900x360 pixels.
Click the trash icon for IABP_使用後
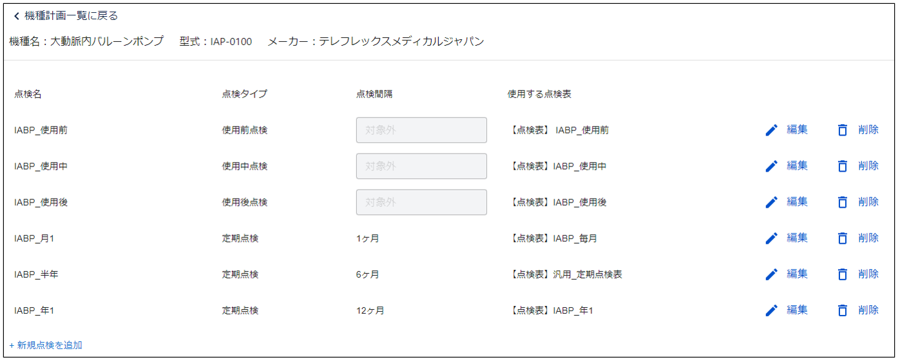(x=842, y=202)
